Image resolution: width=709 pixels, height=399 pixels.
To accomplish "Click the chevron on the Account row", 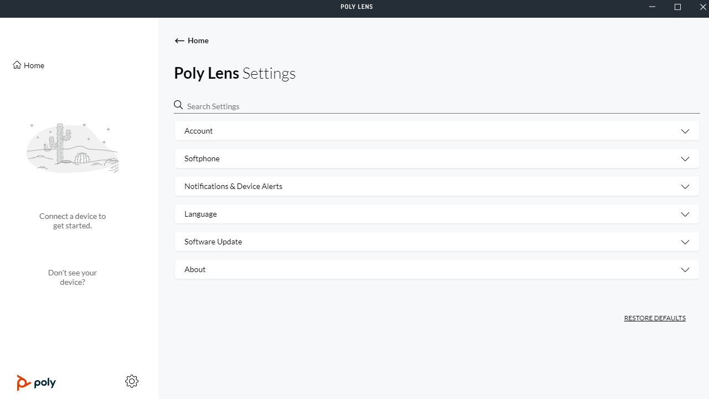I will (685, 131).
